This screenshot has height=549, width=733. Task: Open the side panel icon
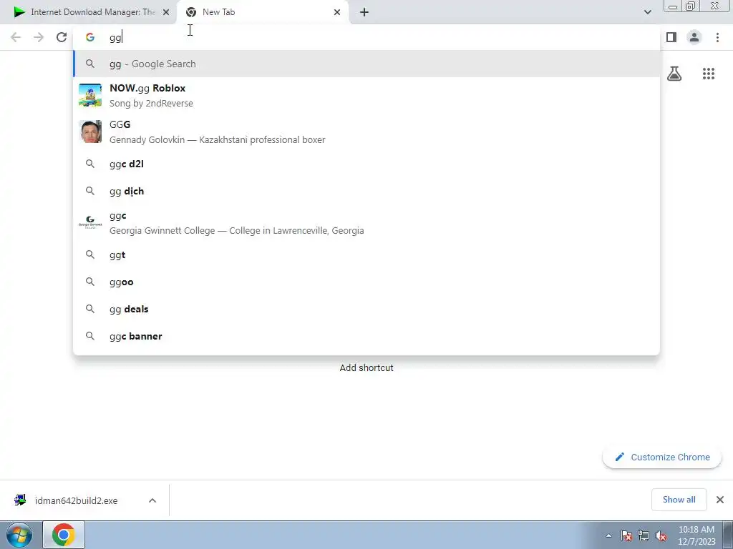(x=671, y=37)
